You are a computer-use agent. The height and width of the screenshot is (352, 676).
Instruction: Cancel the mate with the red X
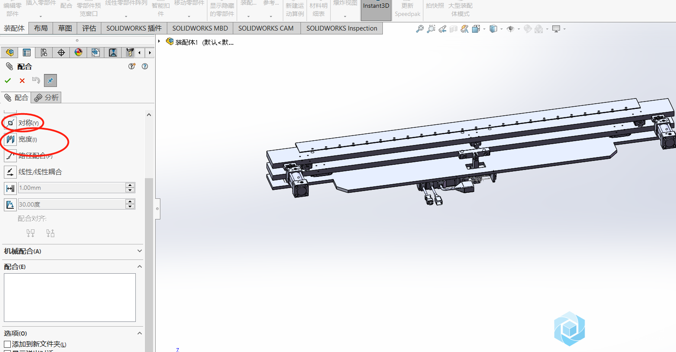(22, 80)
